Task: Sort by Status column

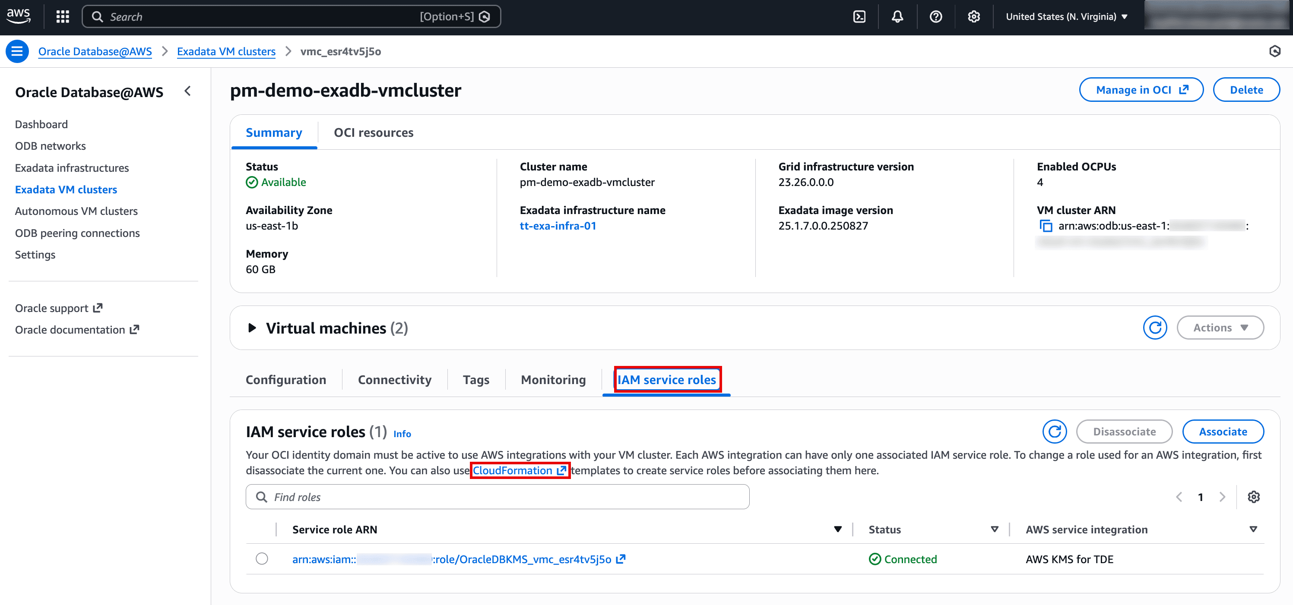Action: 994,529
